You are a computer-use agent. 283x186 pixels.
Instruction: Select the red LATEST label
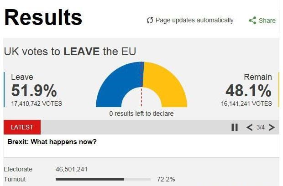pos(22,127)
